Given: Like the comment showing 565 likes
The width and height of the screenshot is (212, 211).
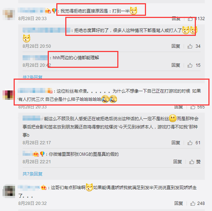Looking at the screenshot, I should pos(193,107).
